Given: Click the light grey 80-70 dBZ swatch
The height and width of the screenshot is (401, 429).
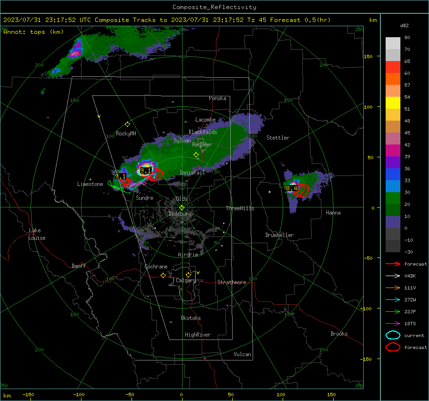Looking at the screenshot, I should point(393,43).
